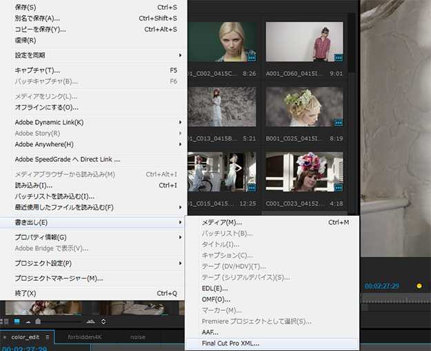This screenshot has height=351, width=431.
Task: Close the color_edit sequence tab
Action: (4, 337)
